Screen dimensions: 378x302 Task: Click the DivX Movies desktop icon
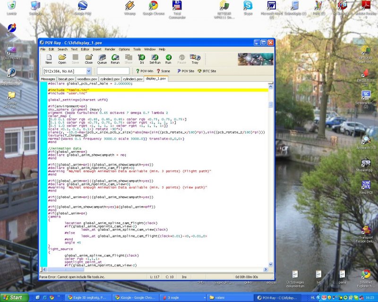coord(11,53)
